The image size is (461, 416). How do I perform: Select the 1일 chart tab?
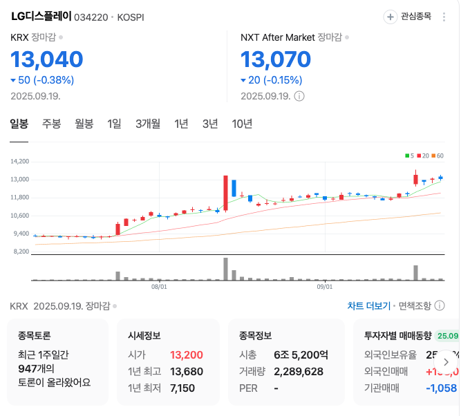(x=114, y=124)
